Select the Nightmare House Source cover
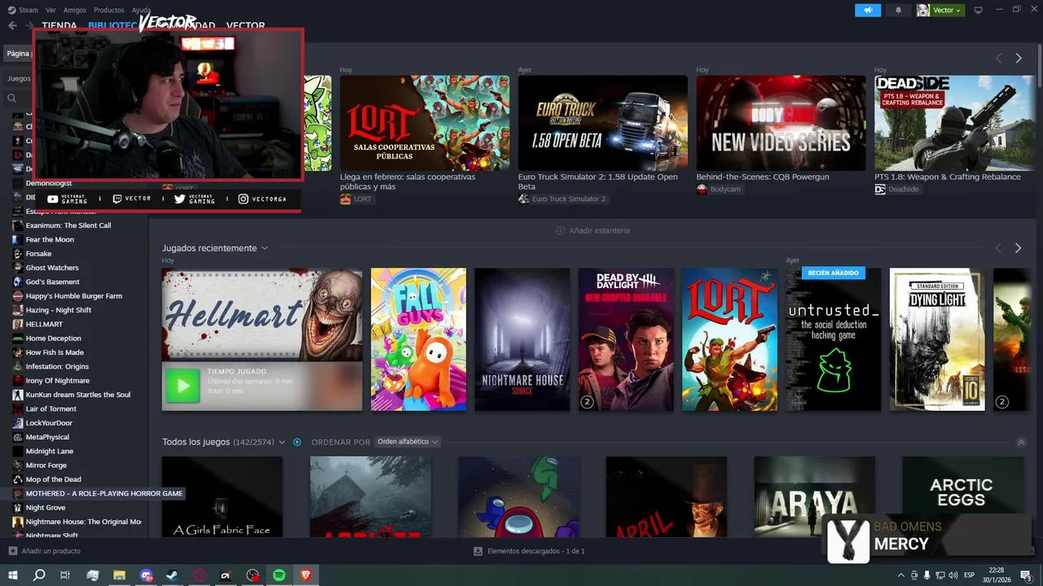The width and height of the screenshot is (1043, 586). [x=522, y=339]
